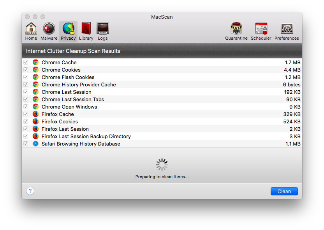Select the Firefox Cookies label
324x230 pixels.
tap(60, 121)
